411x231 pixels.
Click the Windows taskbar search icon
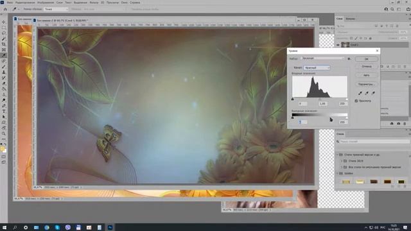point(15,227)
